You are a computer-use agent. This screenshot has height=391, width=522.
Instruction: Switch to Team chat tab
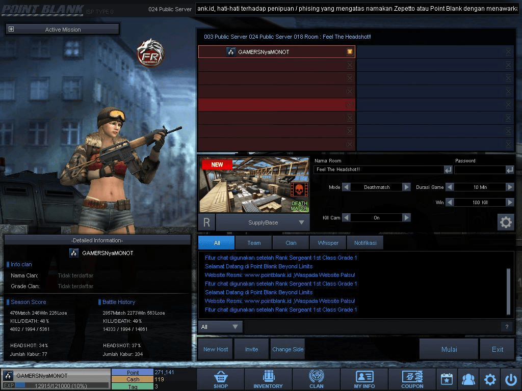254,243
